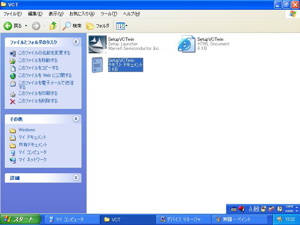Open the 検索 search pane
Viewport: 300px width, 225px height.
pos(72,26)
